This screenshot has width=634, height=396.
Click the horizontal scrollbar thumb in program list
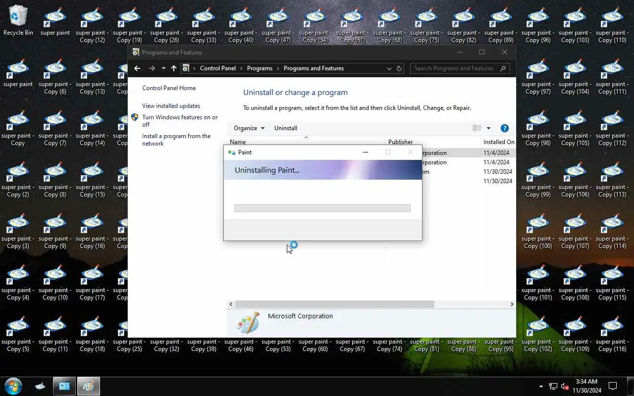point(334,304)
